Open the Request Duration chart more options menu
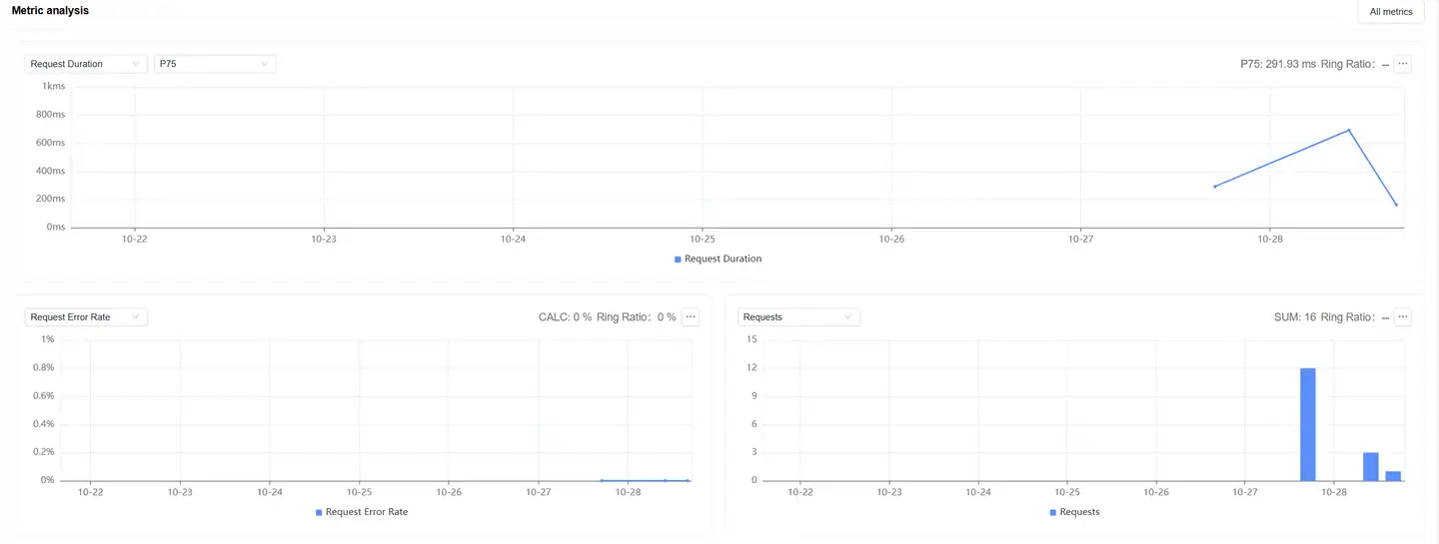 click(1403, 64)
